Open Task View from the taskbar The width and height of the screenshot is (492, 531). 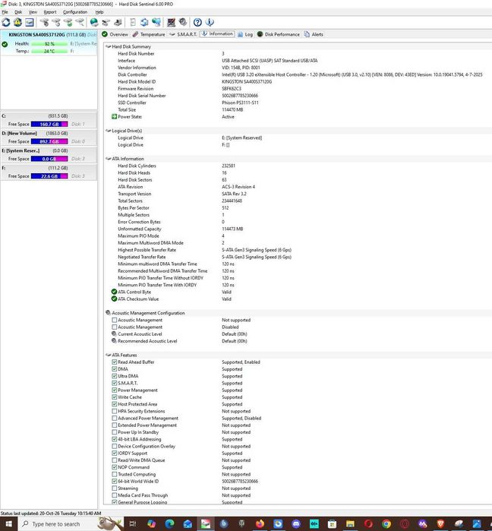[133, 524]
